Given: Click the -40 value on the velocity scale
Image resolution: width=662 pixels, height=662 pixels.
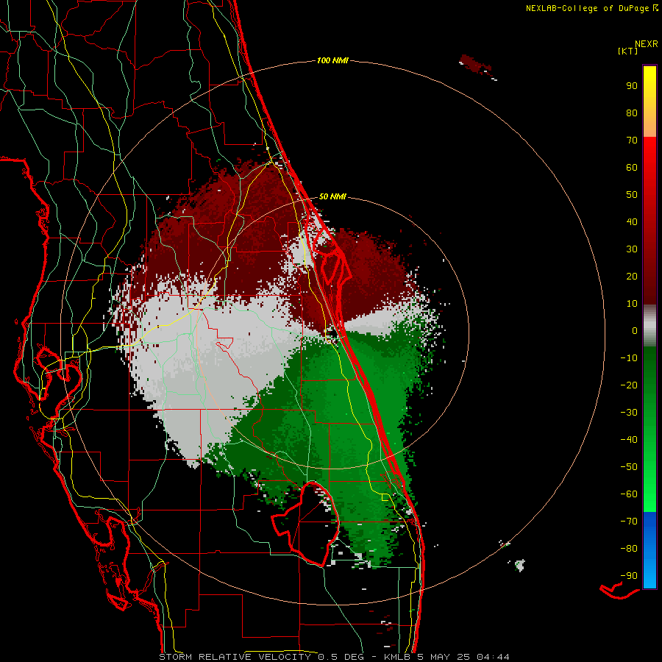Looking at the screenshot, I should pyautogui.click(x=629, y=440).
